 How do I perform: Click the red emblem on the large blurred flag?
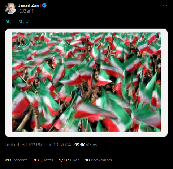[x=14, y=103]
